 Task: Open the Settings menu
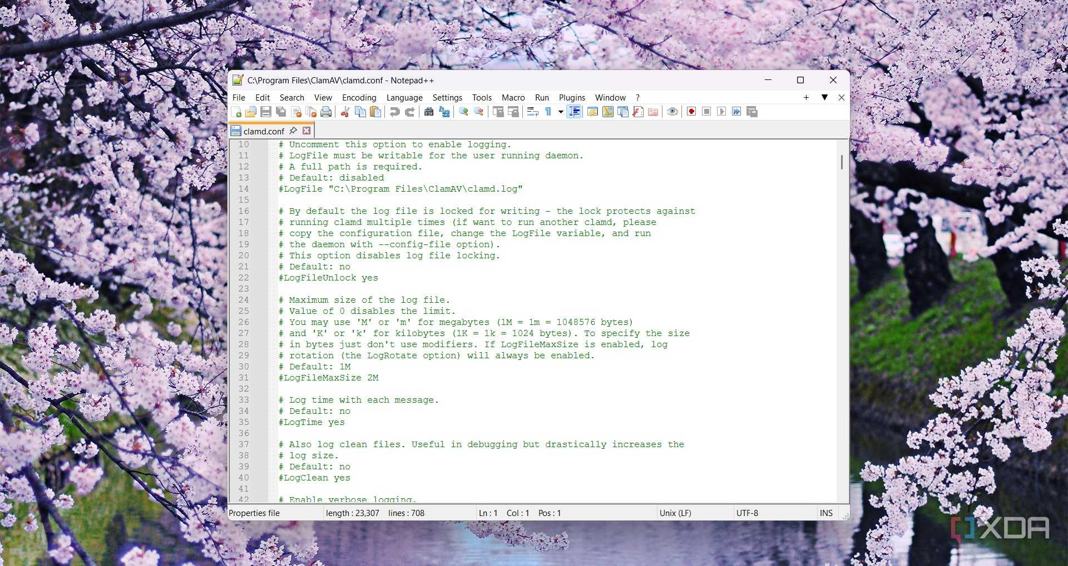pos(447,98)
